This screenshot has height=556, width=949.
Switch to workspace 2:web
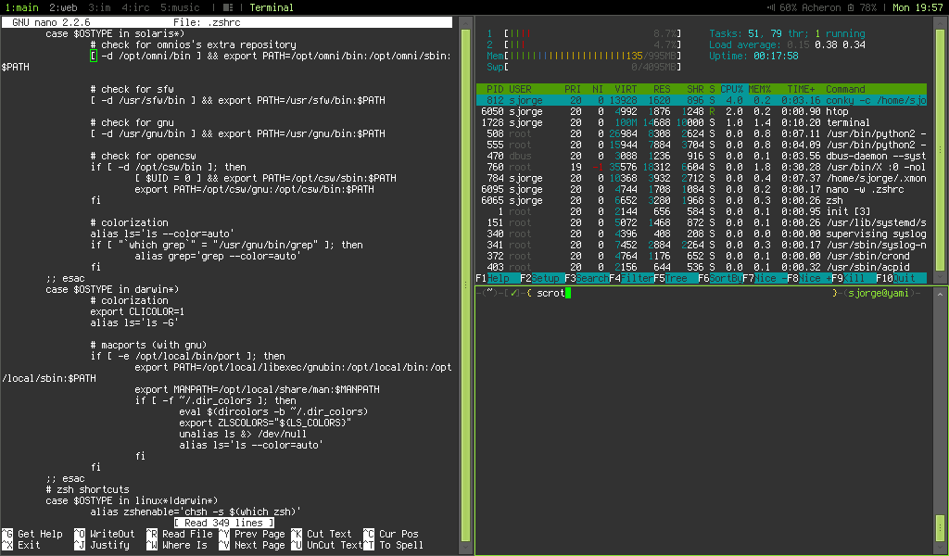click(x=63, y=7)
